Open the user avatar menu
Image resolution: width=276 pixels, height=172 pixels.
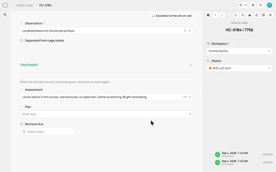click(x=270, y=5)
